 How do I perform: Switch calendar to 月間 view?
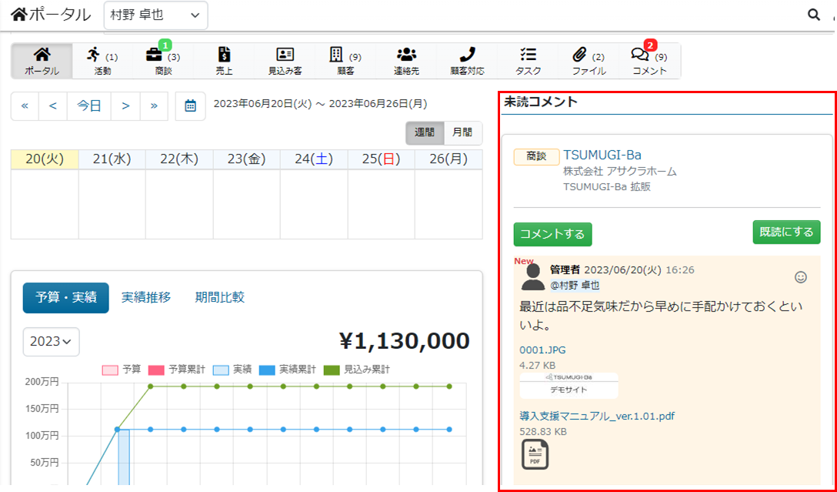[463, 133]
